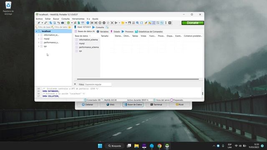Open dropdown arrow next to green new icon

pyautogui.click(x=72, y=23)
